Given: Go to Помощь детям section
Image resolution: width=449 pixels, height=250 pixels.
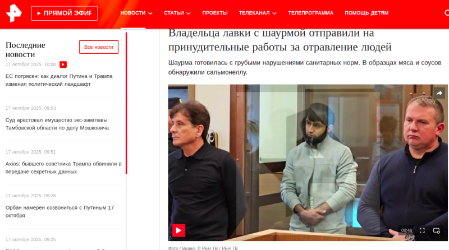Looking at the screenshot, I should pos(366,13).
